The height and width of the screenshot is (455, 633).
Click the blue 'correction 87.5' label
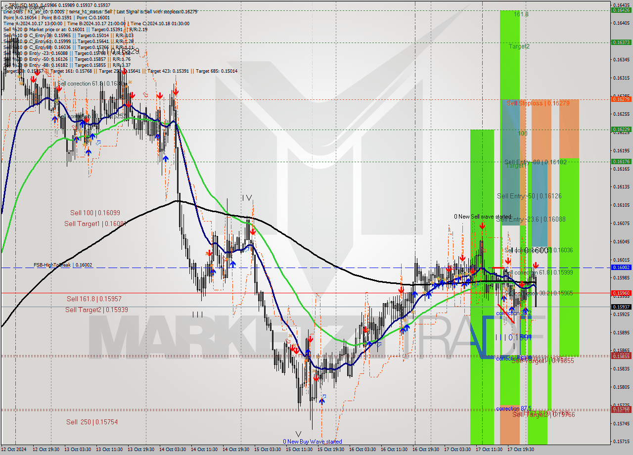tap(514, 409)
